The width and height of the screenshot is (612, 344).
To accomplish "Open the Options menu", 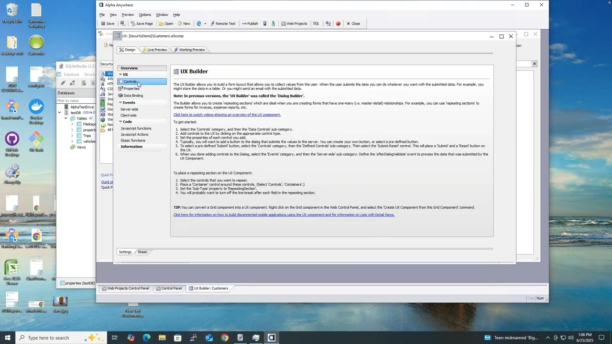I will tap(145, 15).
